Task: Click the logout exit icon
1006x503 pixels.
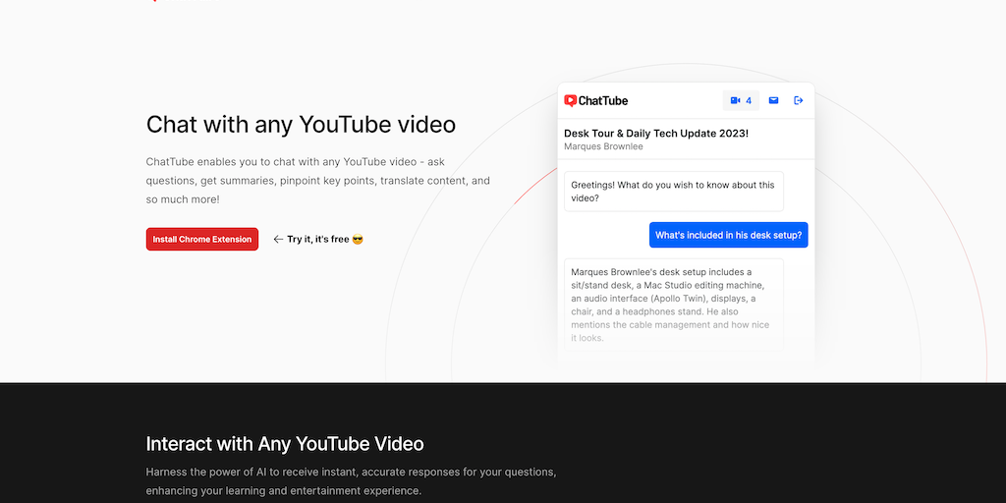Action: [799, 101]
